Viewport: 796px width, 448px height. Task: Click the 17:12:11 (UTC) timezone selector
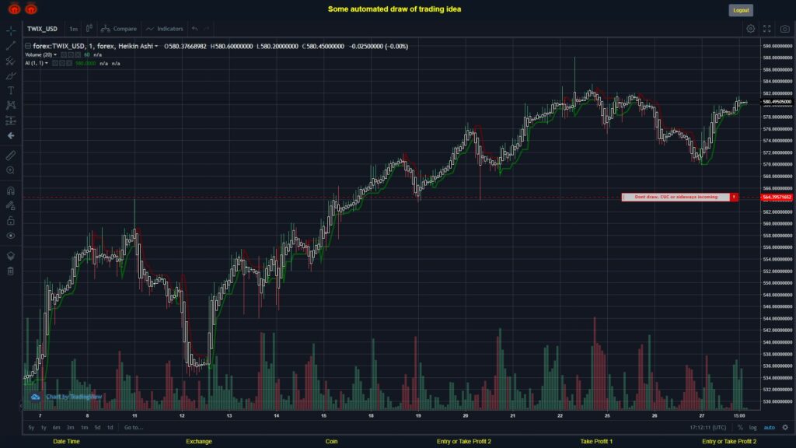point(707,428)
